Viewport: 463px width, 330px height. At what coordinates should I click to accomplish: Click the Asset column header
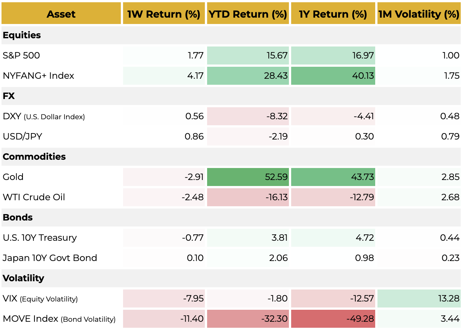tap(61, 14)
